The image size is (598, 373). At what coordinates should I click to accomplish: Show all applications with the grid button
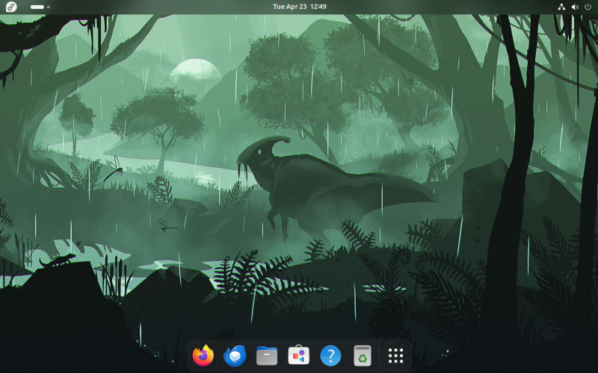tap(396, 356)
